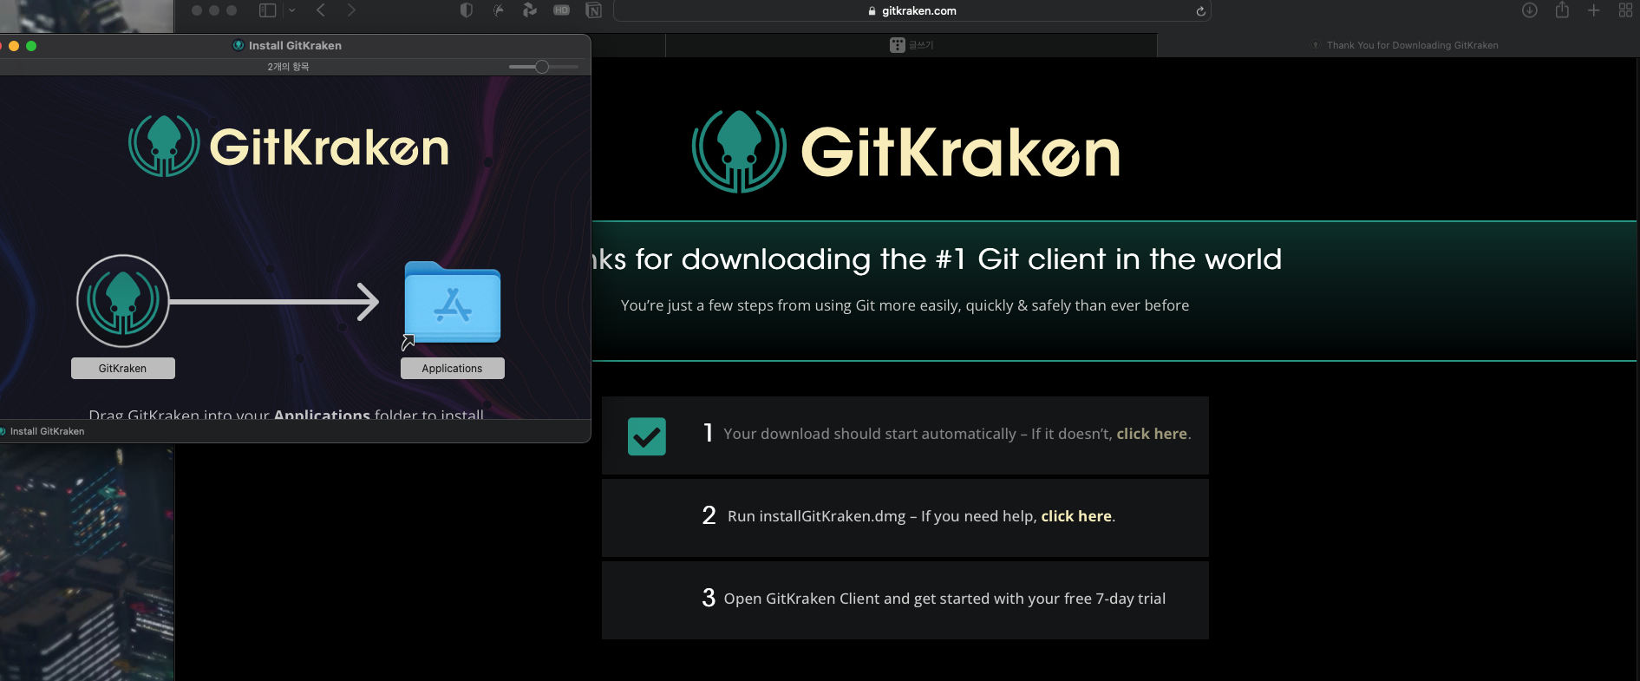This screenshot has height=681, width=1640.
Task: Select the GitKraken app icon in installer window
Action: point(123,301)
